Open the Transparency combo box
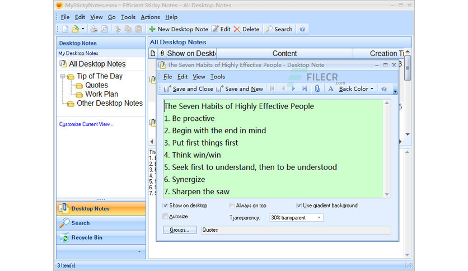This screenshot has height=271, width=468. (x=296, y=218)
